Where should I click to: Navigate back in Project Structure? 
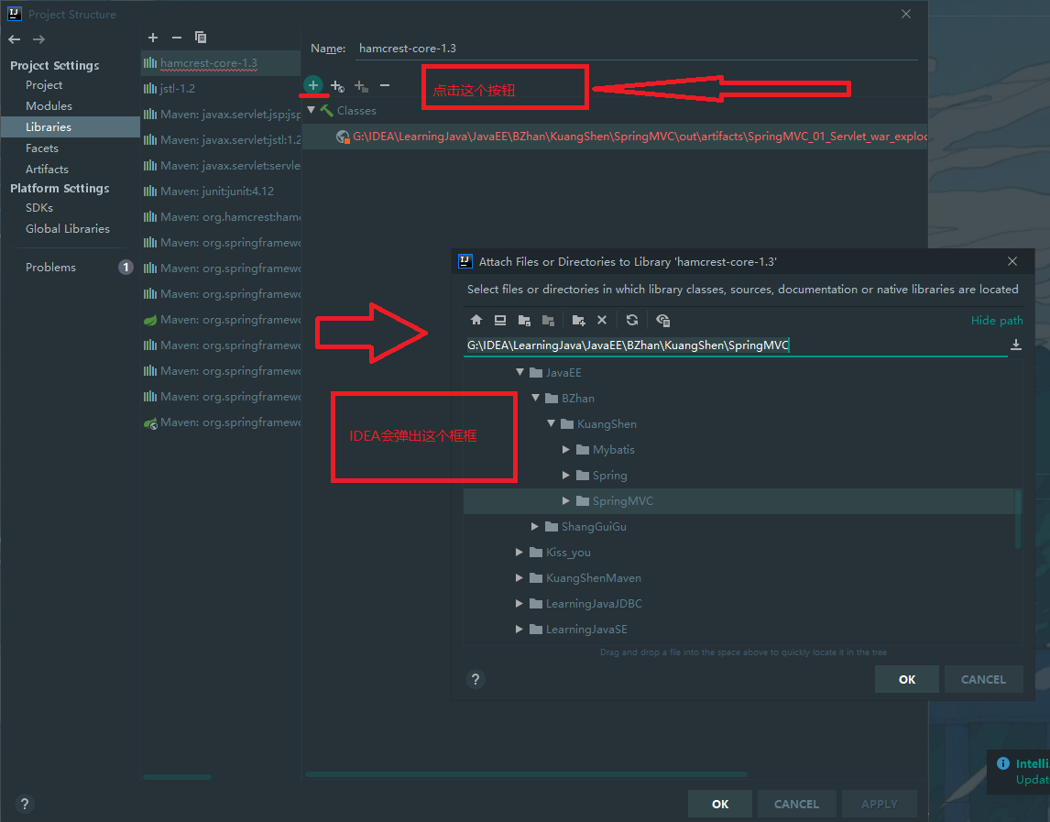point(14,39)
